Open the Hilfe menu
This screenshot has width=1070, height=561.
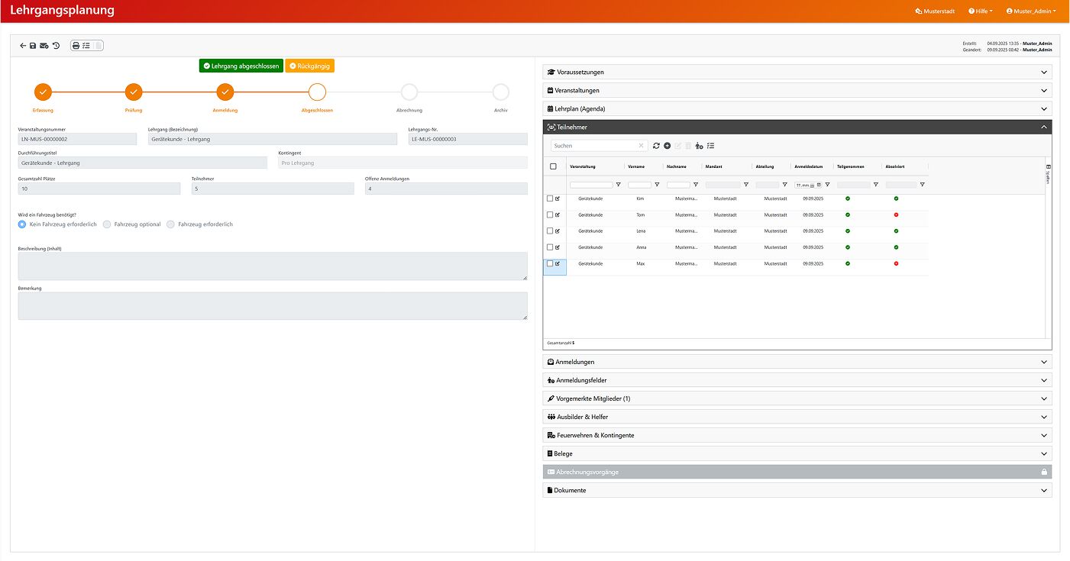[980, 11]
